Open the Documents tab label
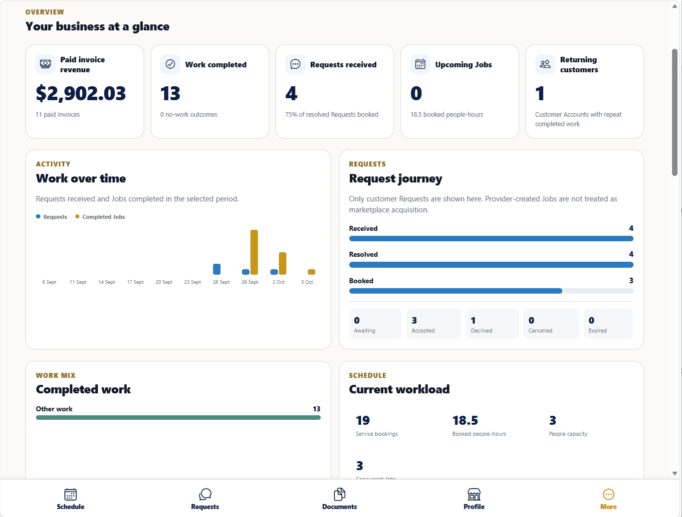Screen dimensions: 682x517 pyautogui.click(x=340, y=507)
